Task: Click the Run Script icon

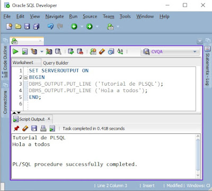Action: (x=25, y=52)
